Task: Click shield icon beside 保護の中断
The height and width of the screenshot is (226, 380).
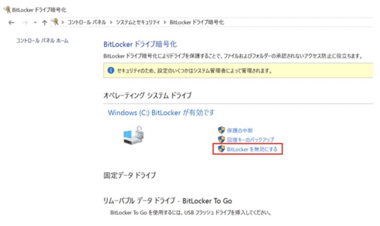Action: [x=221, y=130]
